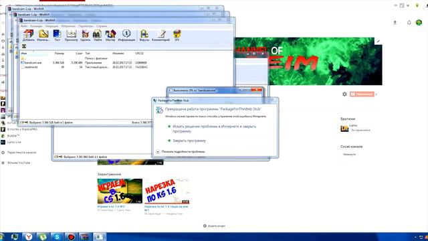Open the Команды menu in WinRAR

(x=36, y=26)
